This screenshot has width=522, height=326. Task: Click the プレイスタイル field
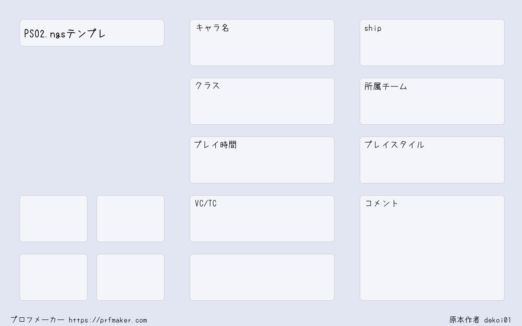[x=432, y=160]
